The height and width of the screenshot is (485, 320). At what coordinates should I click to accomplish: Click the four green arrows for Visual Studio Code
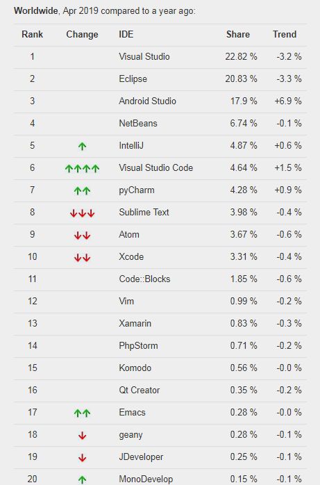click(x=82, y=168)
